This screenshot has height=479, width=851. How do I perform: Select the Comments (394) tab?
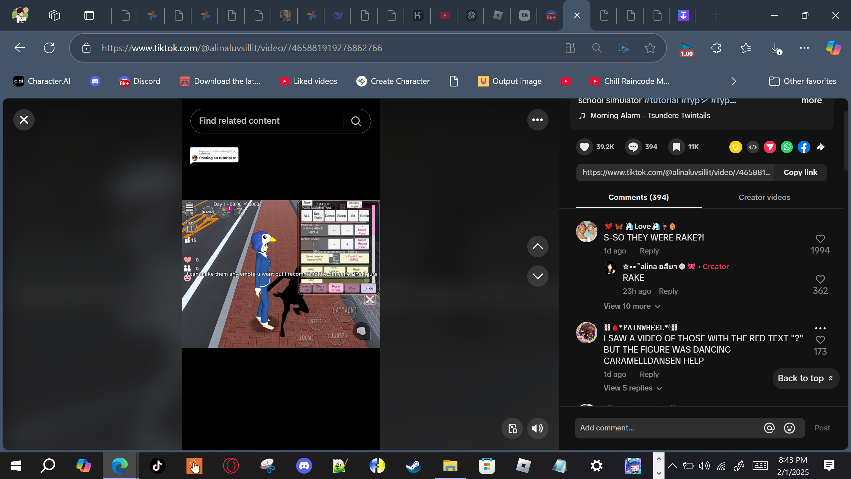(x=638, y=197)
